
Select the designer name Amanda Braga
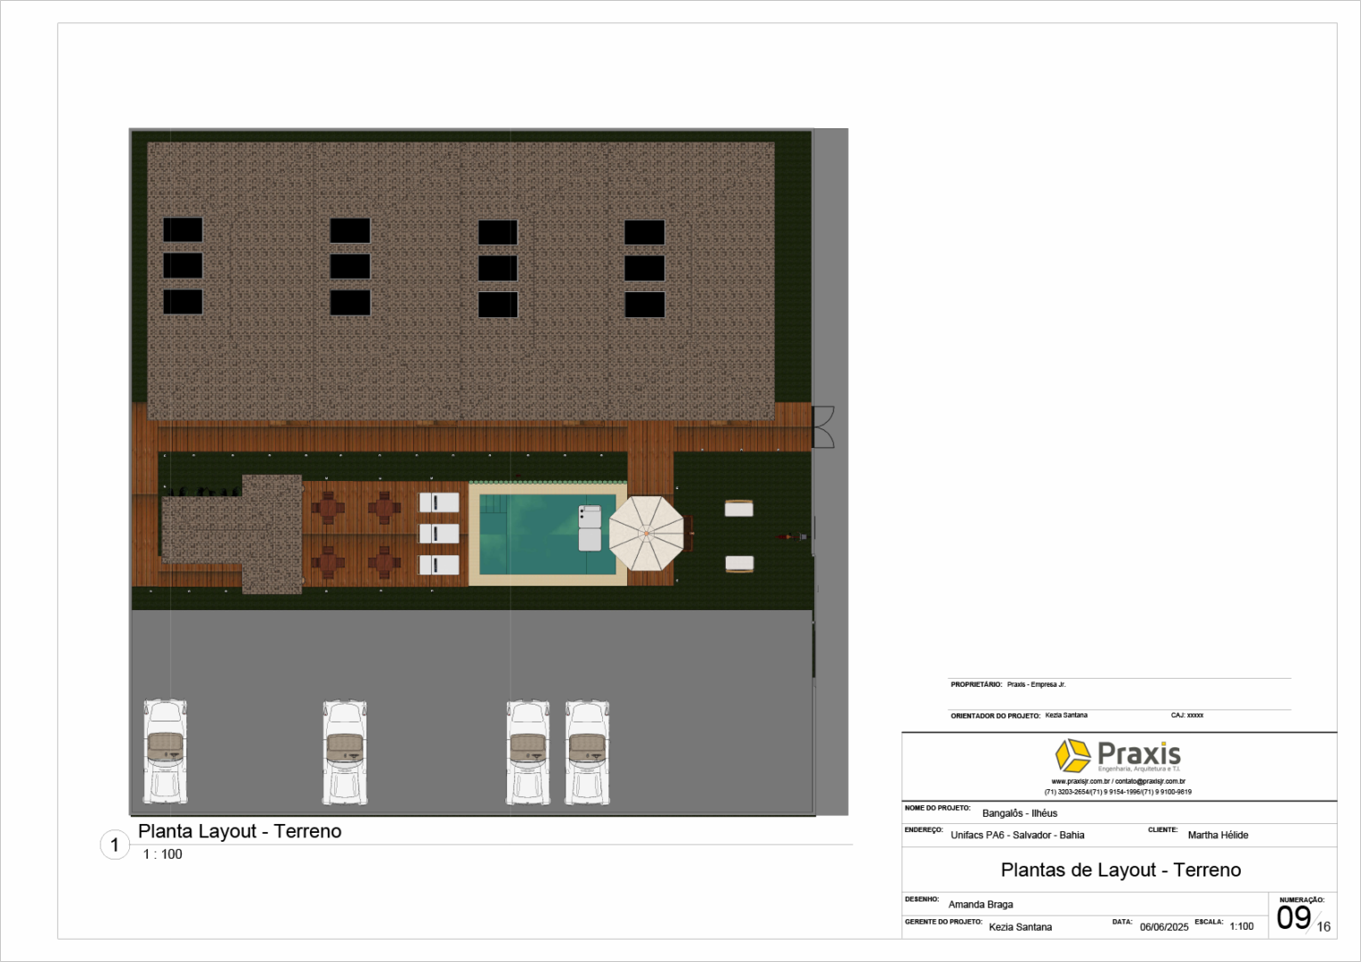point(981,905)
